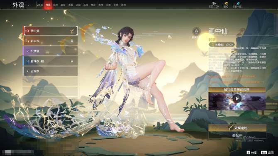The image size is (278, 156).
Task: Select the 百戏衣 outfit entry
Action: click(50, 71)
